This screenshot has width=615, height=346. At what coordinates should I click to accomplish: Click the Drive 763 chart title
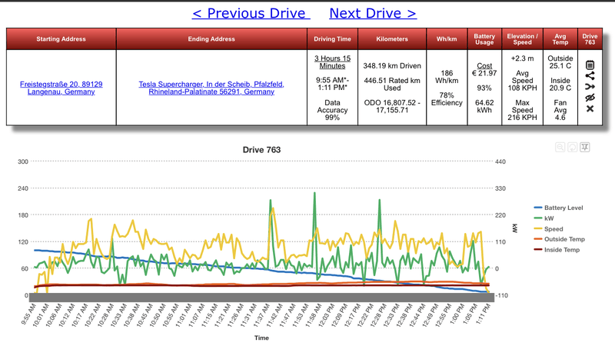[261, 150]
